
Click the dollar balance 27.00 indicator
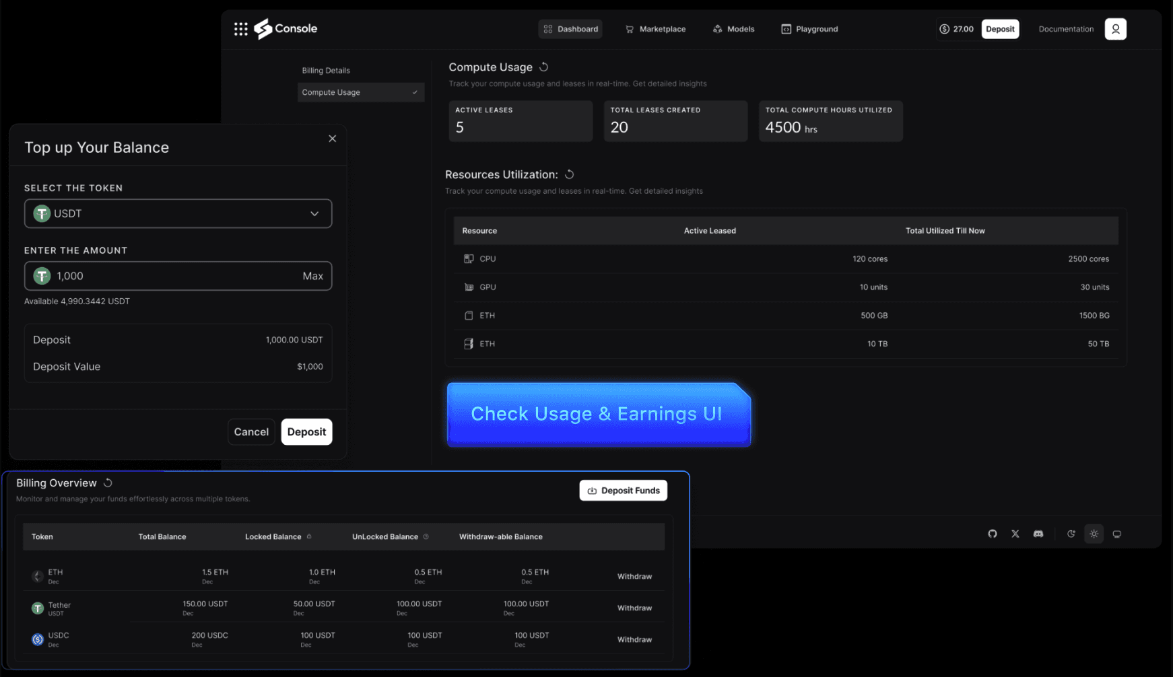point(956,29)
